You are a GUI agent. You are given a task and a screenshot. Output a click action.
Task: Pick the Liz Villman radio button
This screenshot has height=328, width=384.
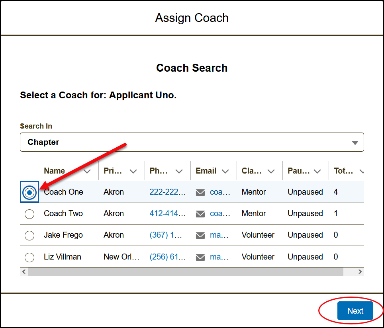[x=29, y=257]
